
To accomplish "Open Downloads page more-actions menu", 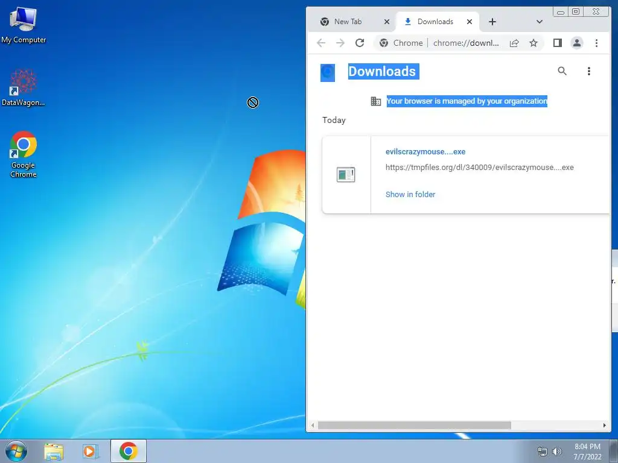I will point(589,71).
